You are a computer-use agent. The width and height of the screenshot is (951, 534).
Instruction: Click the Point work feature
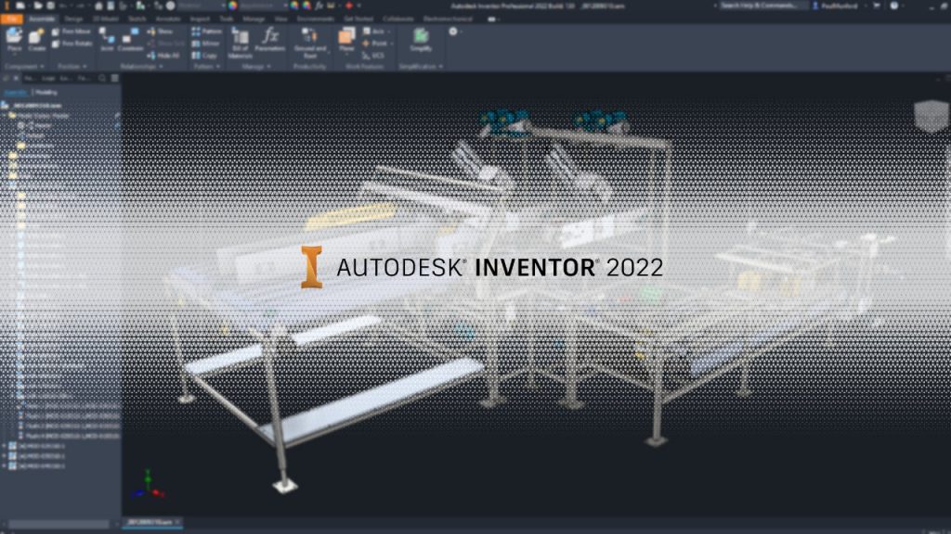point(376,44)
